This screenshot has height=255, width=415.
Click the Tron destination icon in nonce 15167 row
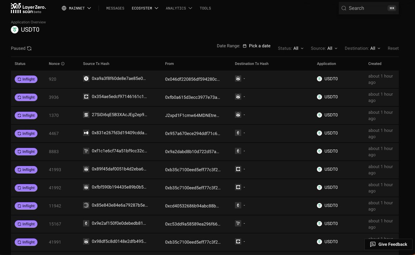[x=238, y=224]
